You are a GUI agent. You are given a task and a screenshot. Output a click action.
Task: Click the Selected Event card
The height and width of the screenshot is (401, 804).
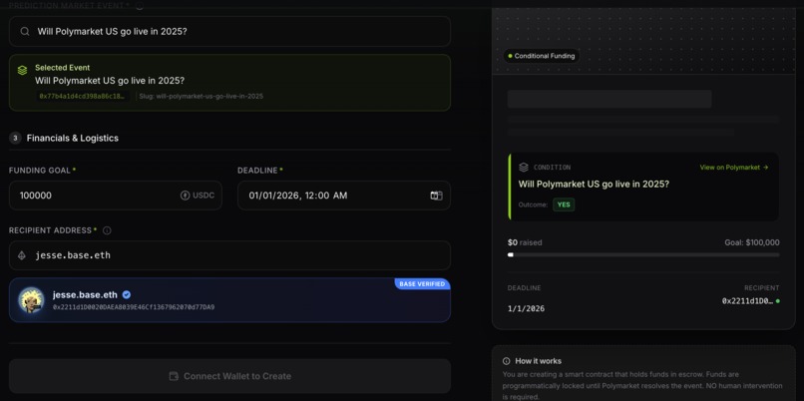coord(229,83)
